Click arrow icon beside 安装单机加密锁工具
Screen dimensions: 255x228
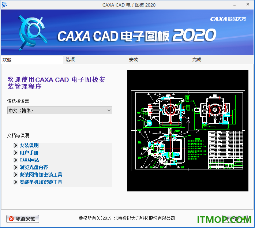click(x=15, y=182)
